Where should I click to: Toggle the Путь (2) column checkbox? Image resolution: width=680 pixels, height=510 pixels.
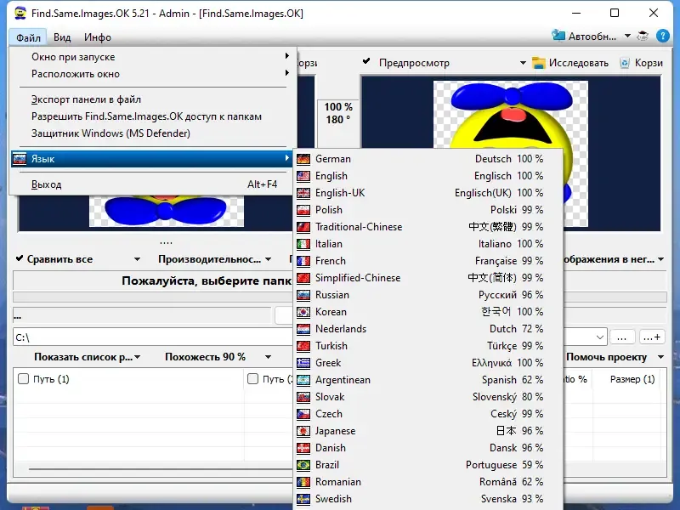tap(252, 379)
